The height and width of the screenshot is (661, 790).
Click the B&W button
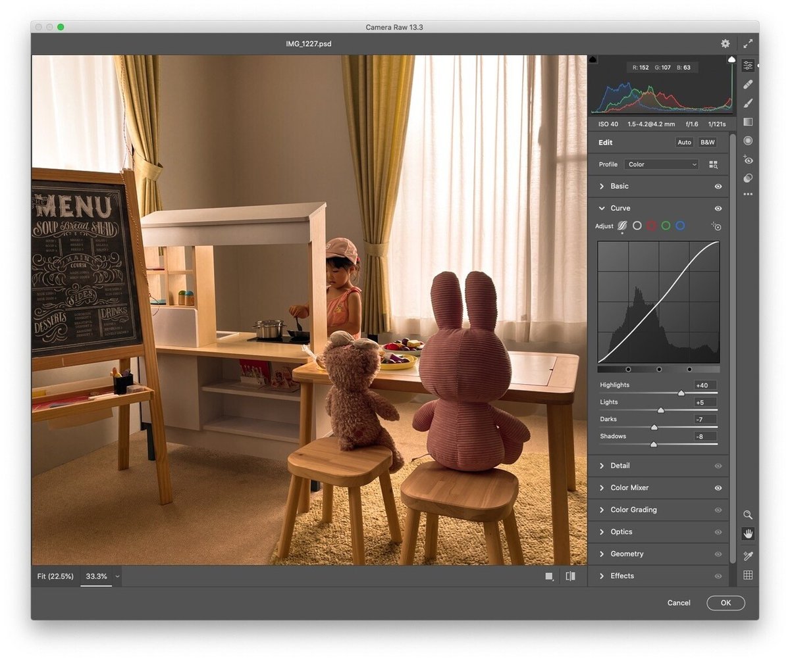point(708,142)
